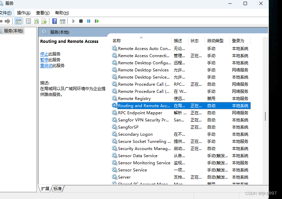Select Sensor Monitoring Service name

pyautogui.click(x=144, y=163)
